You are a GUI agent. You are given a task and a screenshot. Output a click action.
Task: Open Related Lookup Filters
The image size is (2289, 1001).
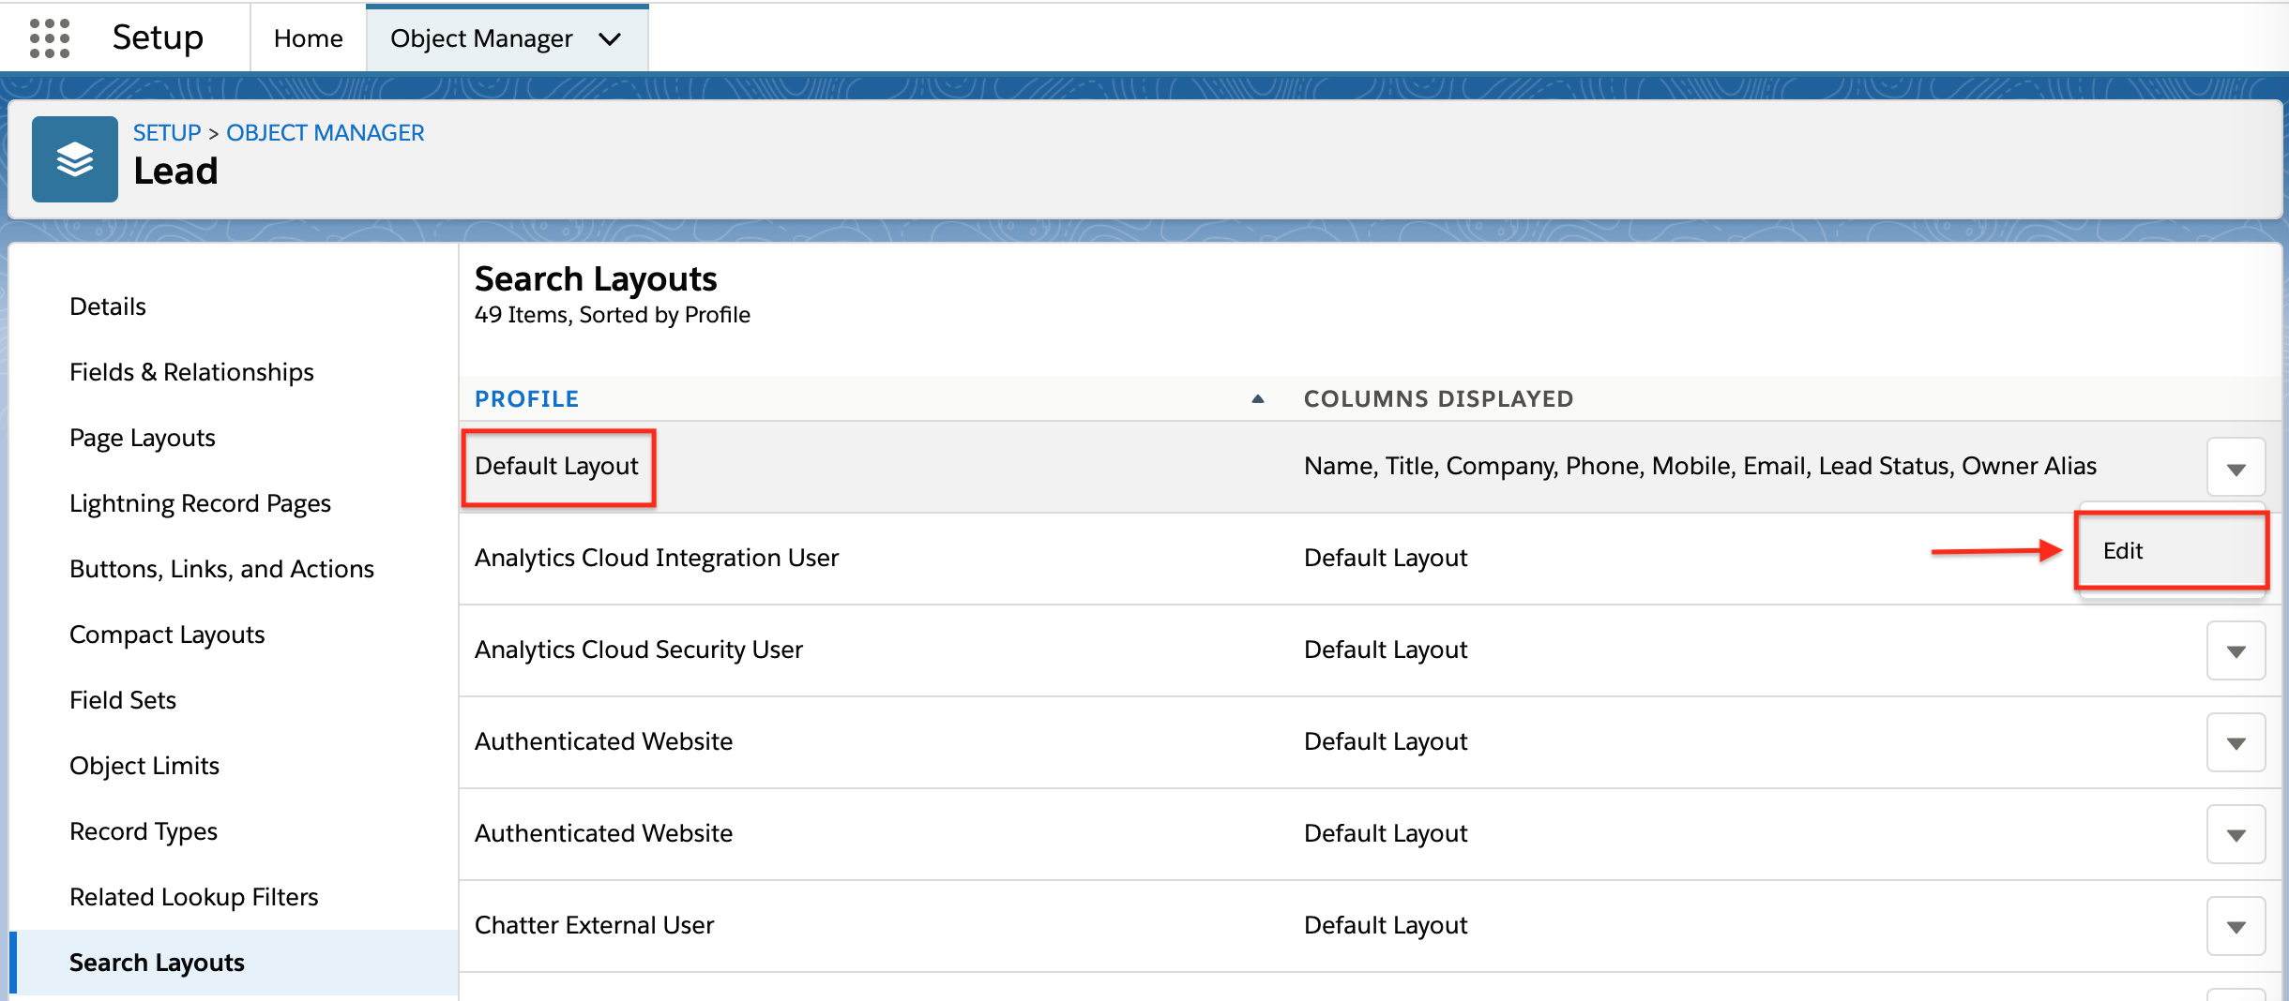[x=194, y=897]
